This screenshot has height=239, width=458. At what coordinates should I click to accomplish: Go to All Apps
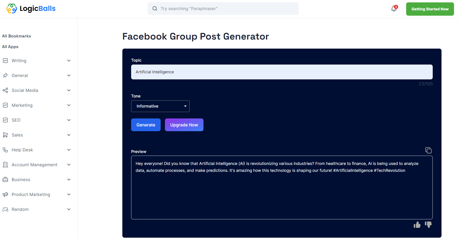point(10,46)
